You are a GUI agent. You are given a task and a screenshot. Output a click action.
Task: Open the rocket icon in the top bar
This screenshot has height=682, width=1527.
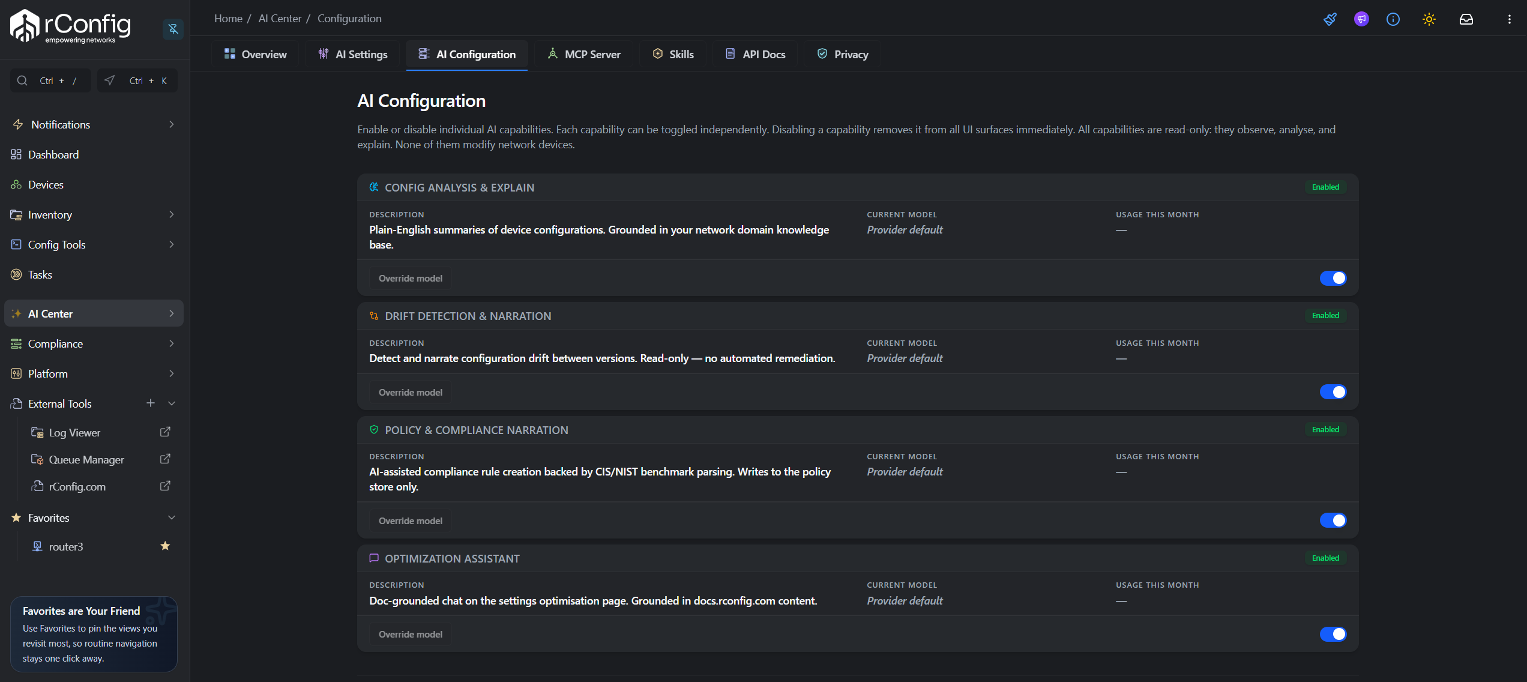[x=1330, y=19]
